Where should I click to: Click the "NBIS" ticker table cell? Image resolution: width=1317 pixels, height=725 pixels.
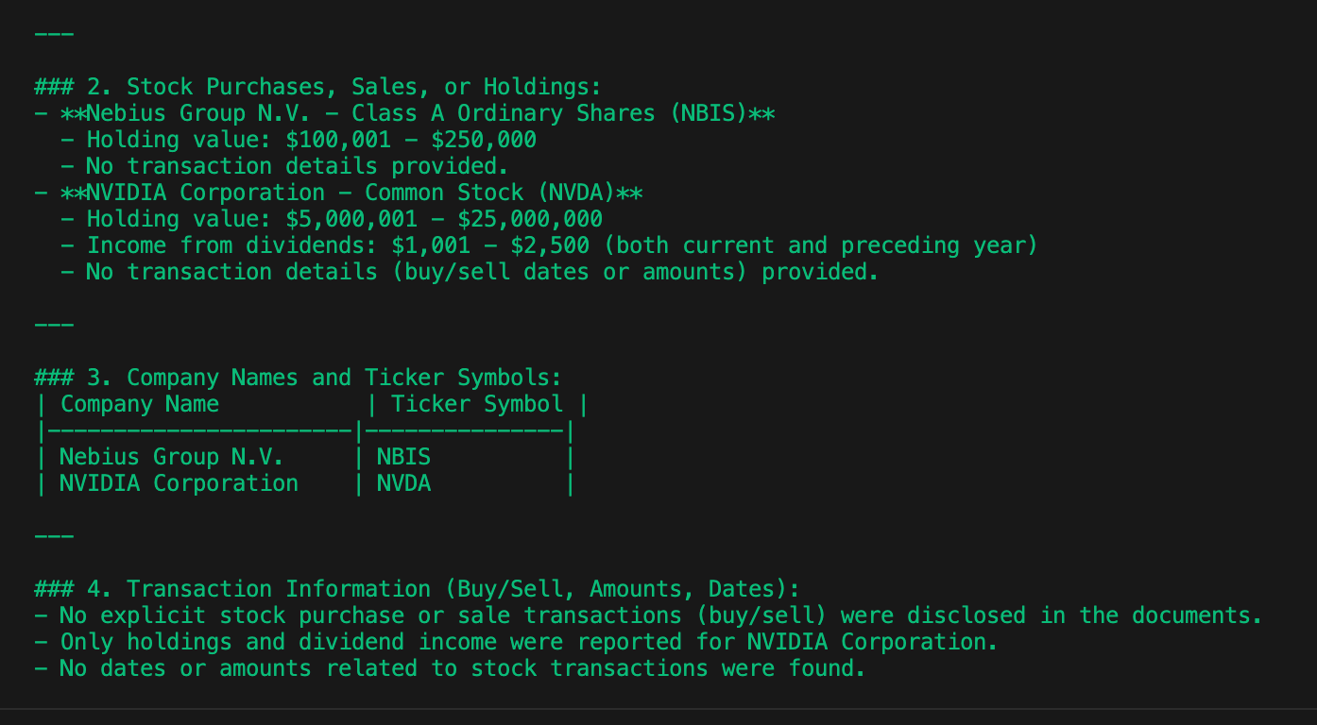[403, 457]
